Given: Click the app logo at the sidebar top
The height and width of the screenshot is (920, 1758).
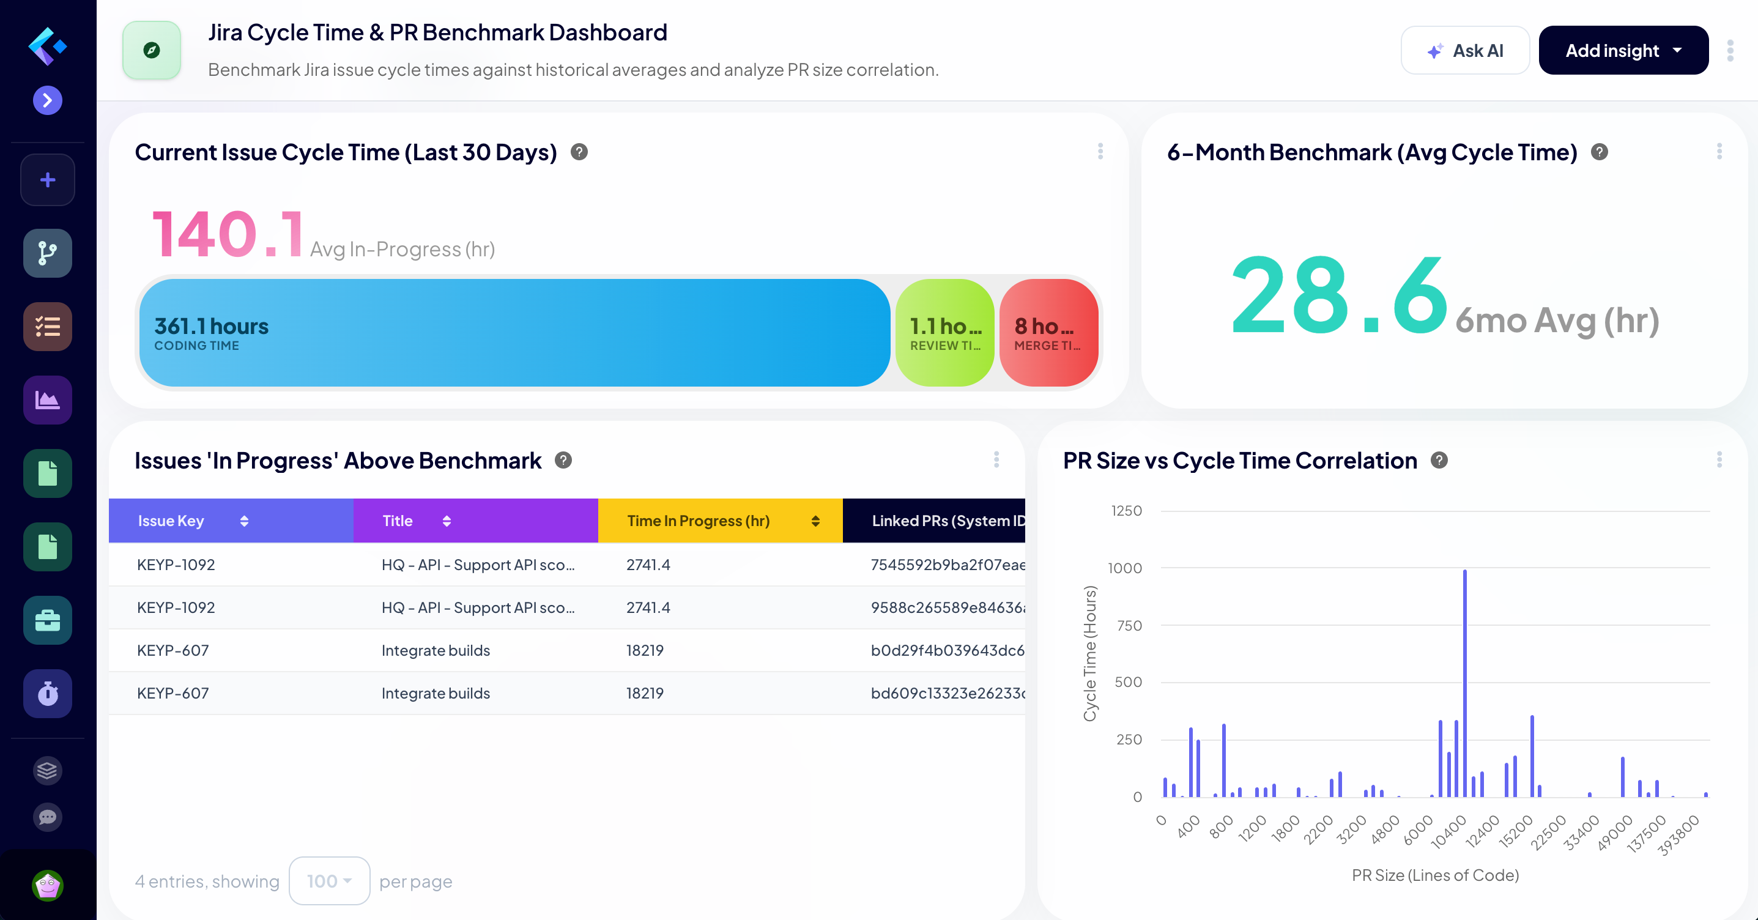Looking at the screenshot, I should click(x=47, y=46).
